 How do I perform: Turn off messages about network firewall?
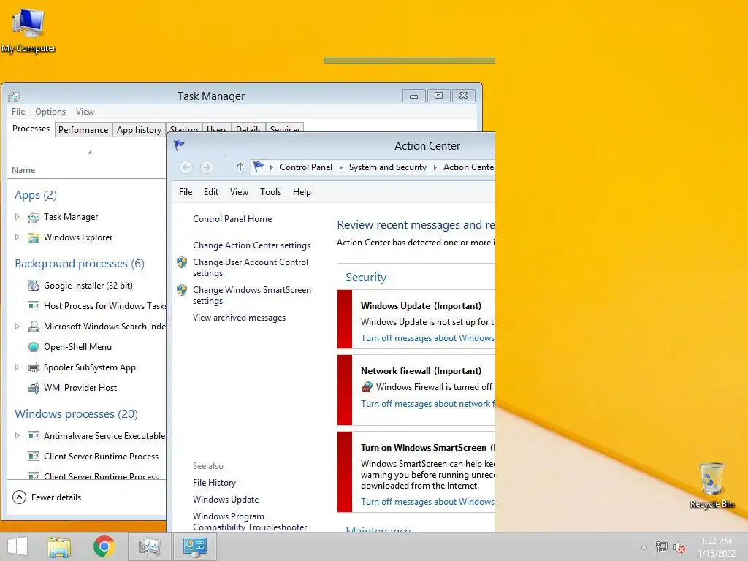pyautogui.click(x=428, y=403)
